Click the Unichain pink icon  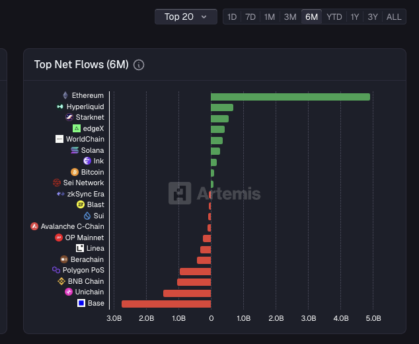point(69,292)
